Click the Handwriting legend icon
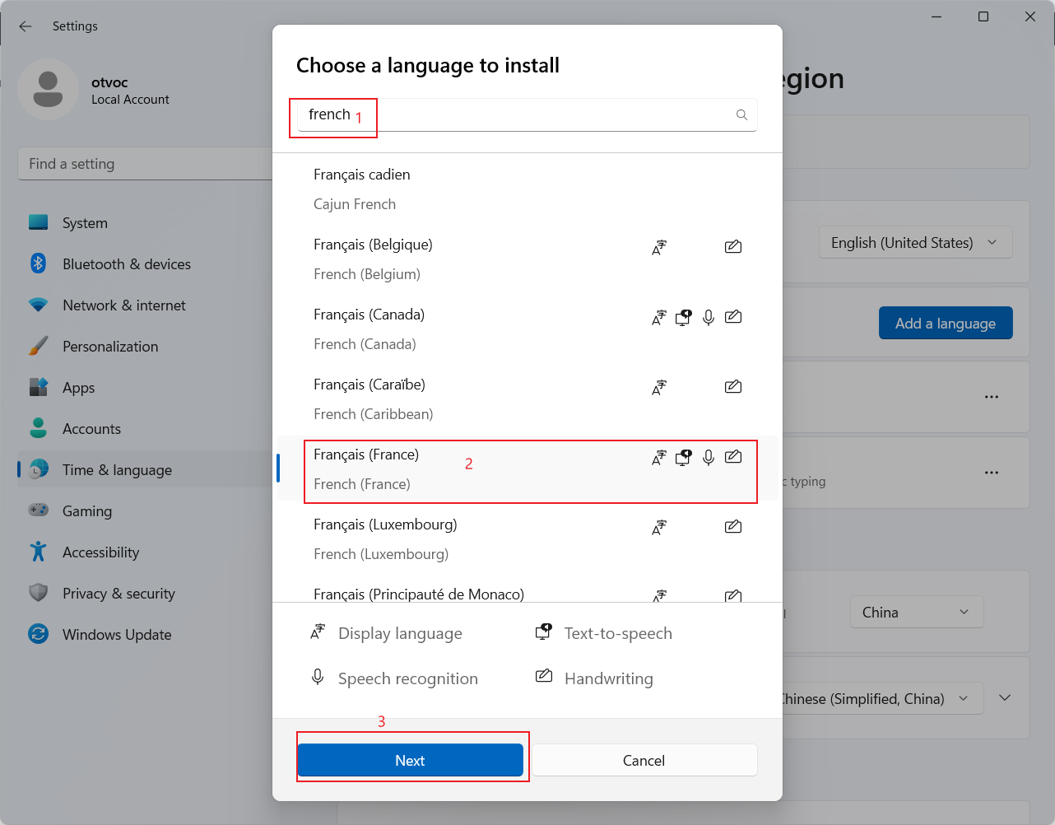This screenshot has width=1055, height=825. [x=544, y=677]
